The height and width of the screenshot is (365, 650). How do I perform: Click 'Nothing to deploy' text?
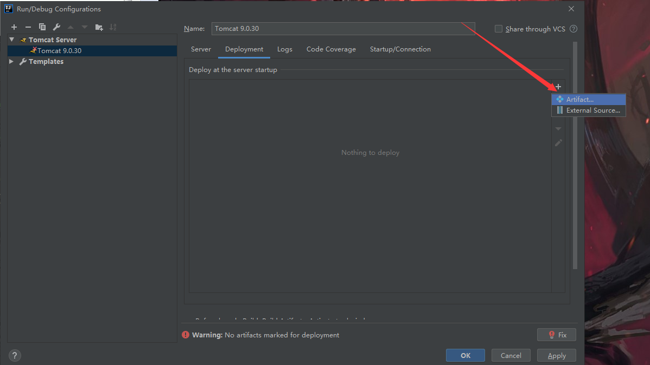[370, 152]
